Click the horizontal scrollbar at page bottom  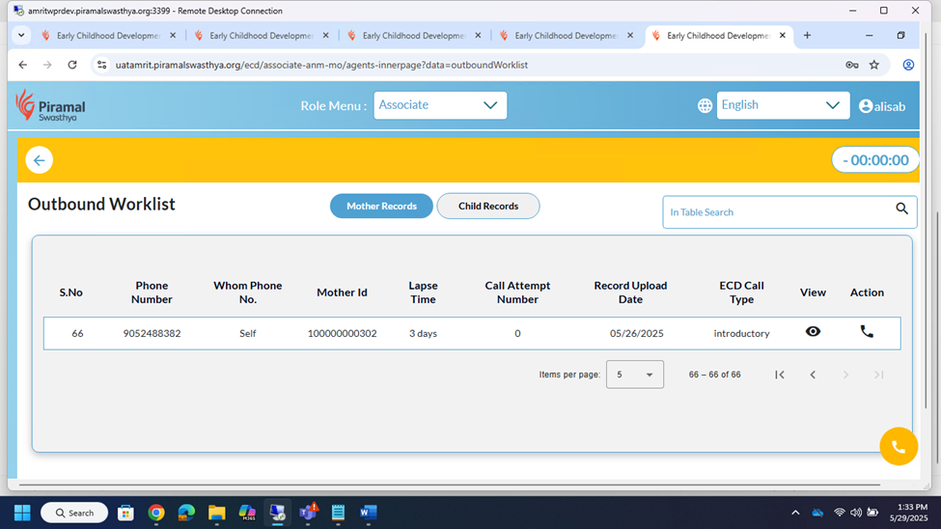click(x=450, y=484)
